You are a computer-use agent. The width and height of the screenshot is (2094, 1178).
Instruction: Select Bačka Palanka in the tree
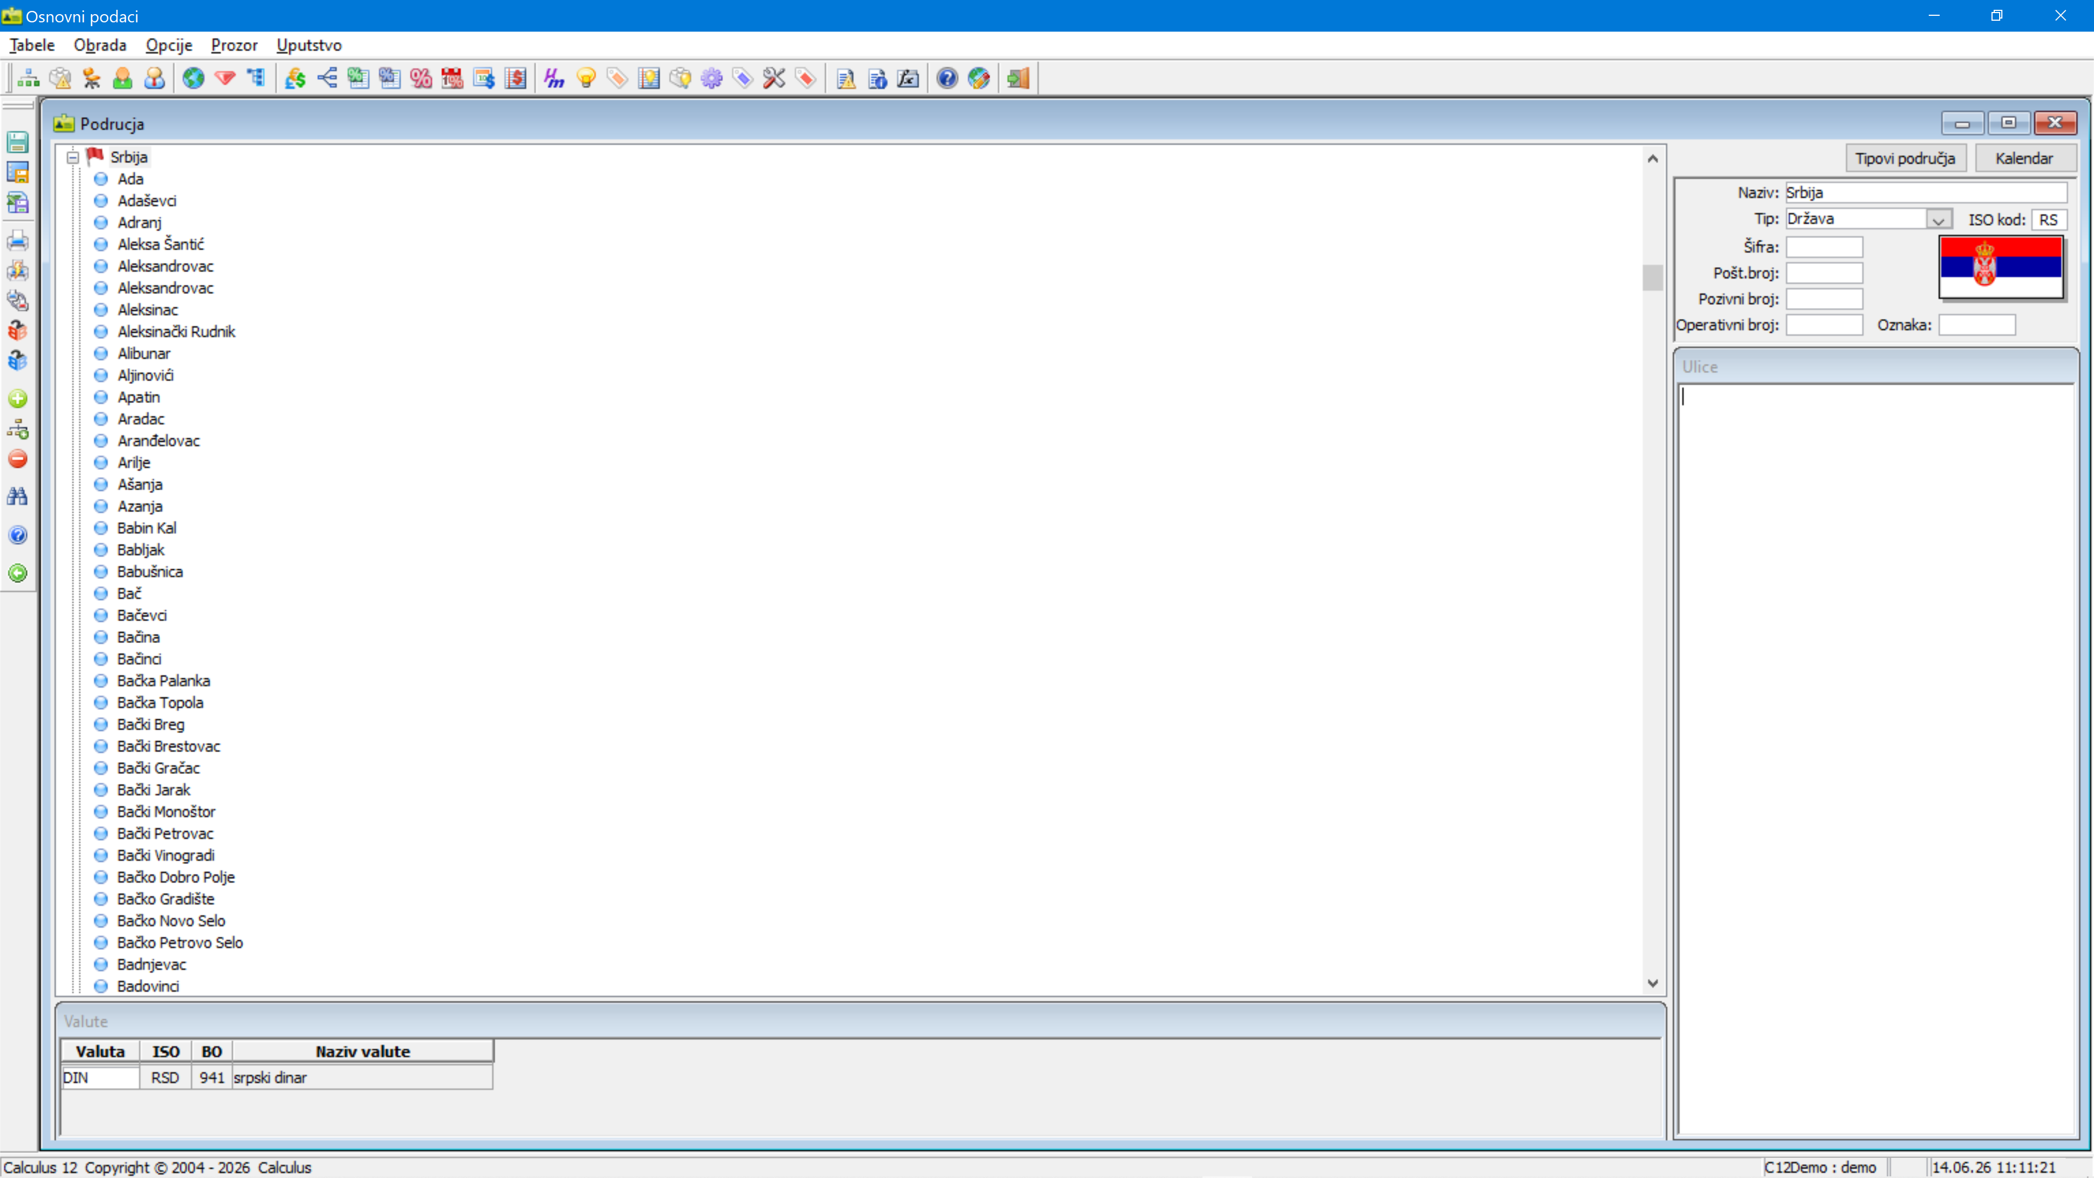[164, 681]
